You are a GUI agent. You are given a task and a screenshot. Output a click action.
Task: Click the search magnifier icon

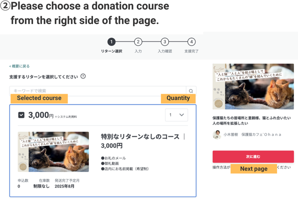pyautogui.click(x=190, y=90)
